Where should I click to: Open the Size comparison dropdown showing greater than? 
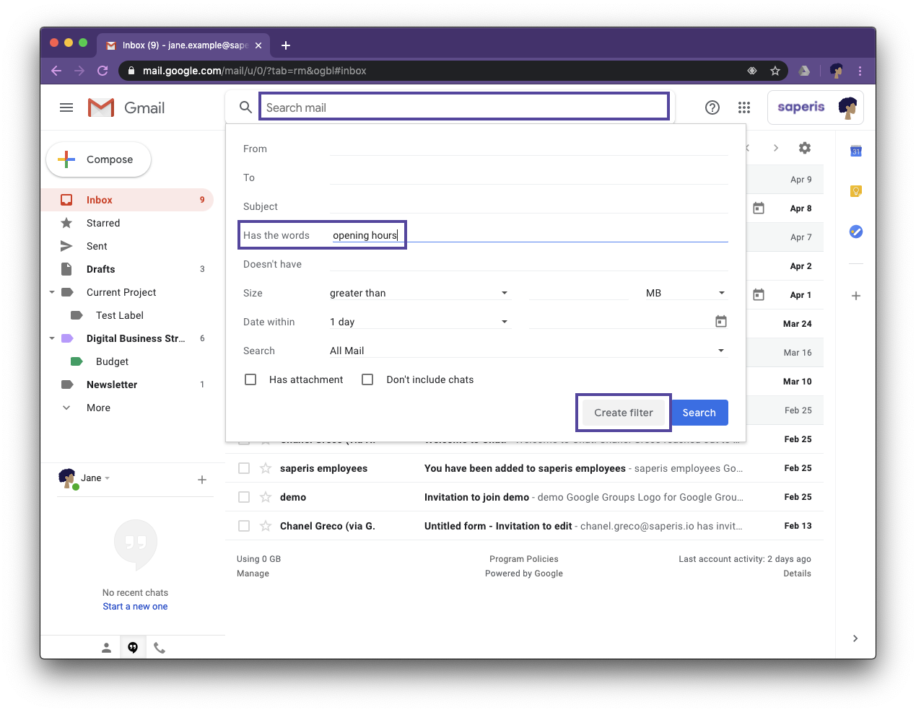coord(419,293)
